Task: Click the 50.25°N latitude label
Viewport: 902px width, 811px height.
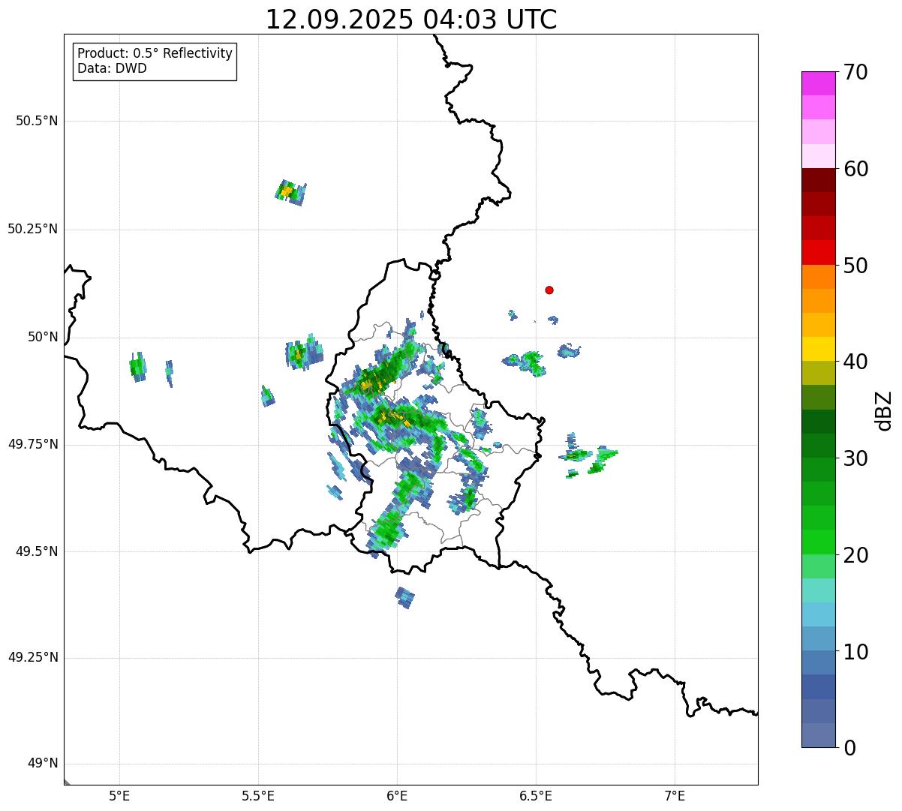Action: coord(32,229)
